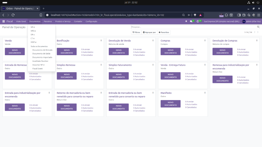Reload the current page
The image size is (262, 147).
coord(13,15)
